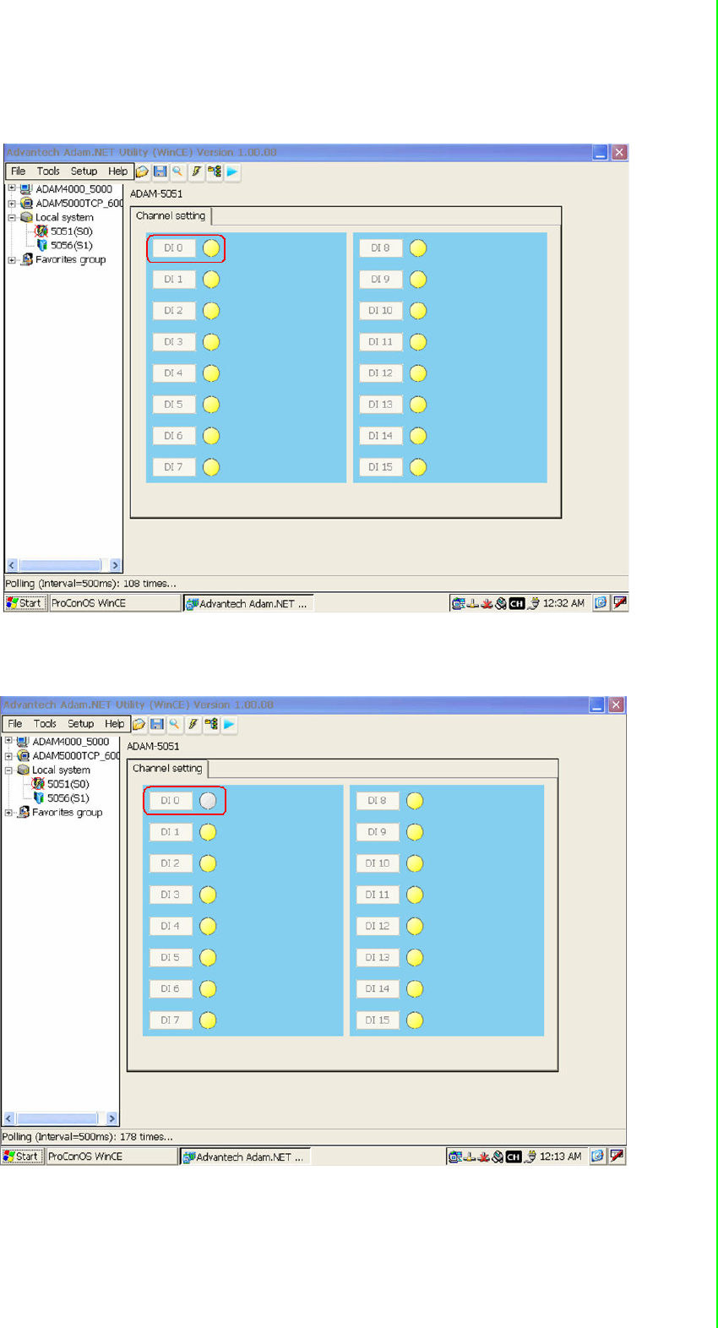Click the DI 15 indicator in the 12:32 AM window

(418, 467)
